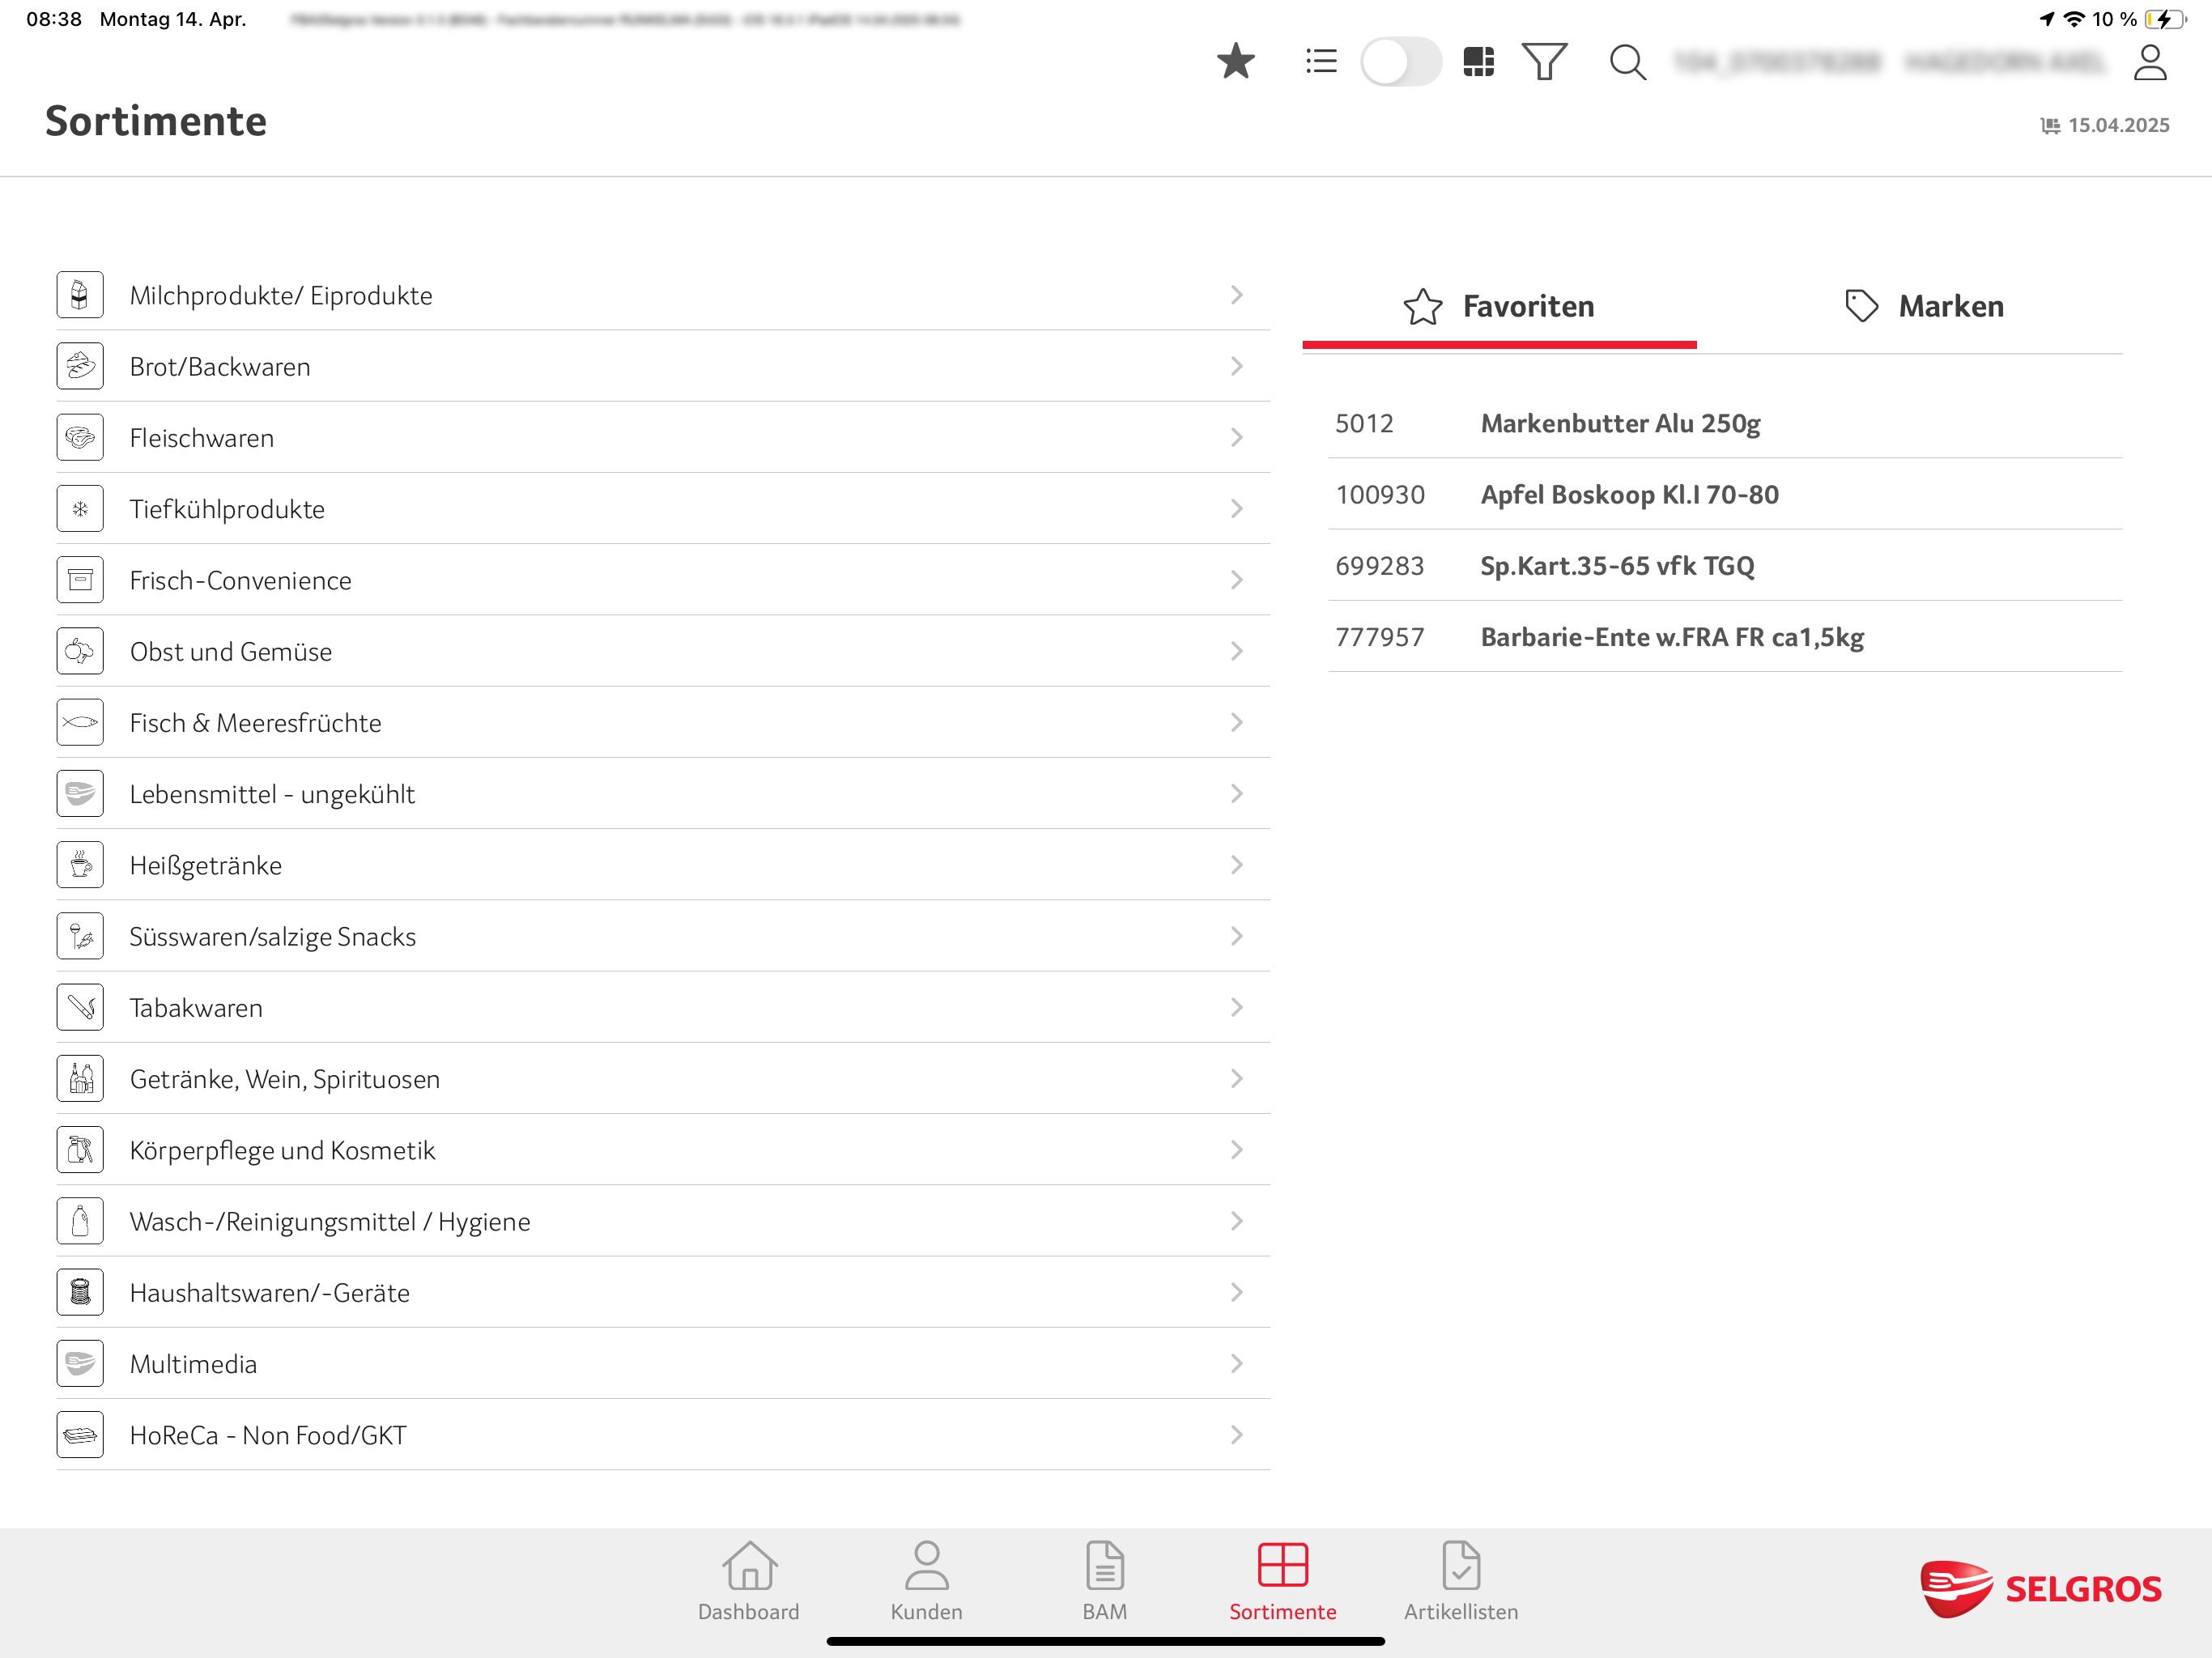Open the Kunden section
Viewport: 2212px width, 1658px height.
(x=926, y=1581)
